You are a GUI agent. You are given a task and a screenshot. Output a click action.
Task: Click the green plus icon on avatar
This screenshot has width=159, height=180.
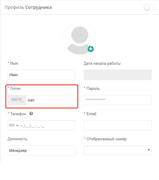point(91,49)
